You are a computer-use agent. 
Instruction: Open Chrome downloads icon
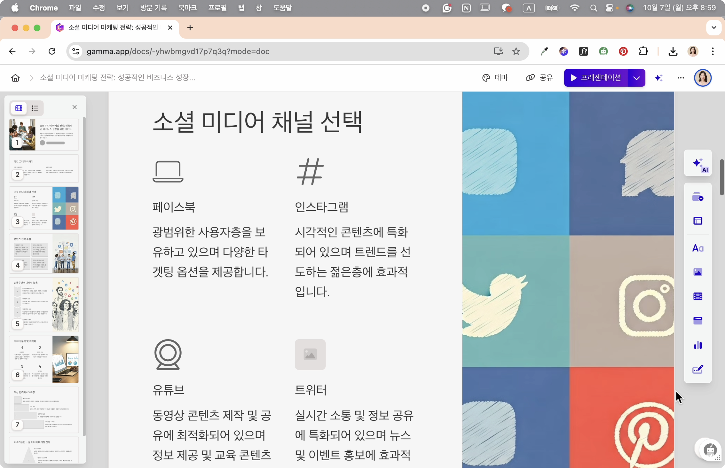click(x=673, y=51)
